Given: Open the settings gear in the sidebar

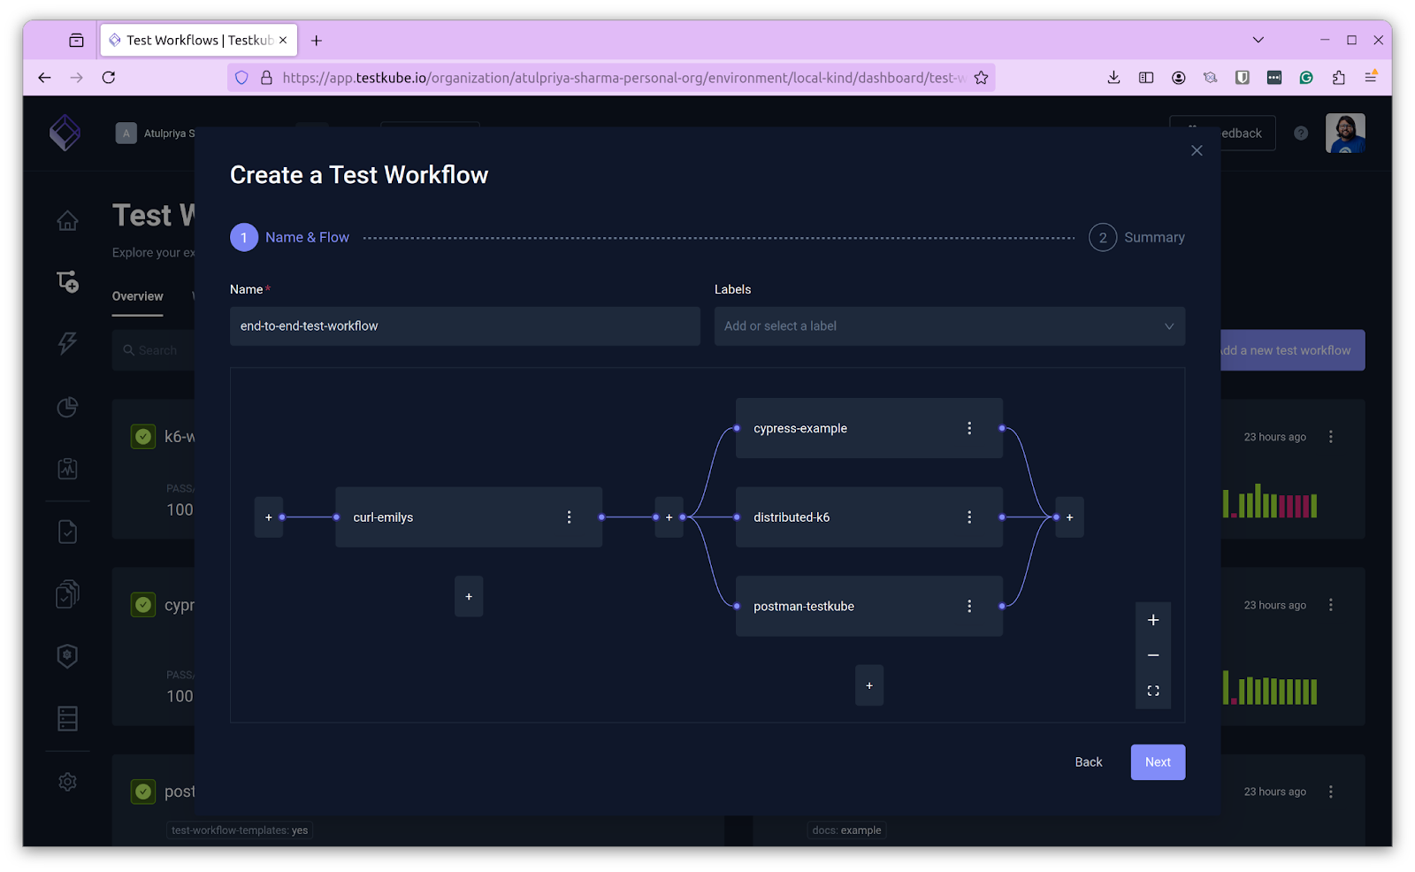Looking at the screenshot, I should point(67,782).
